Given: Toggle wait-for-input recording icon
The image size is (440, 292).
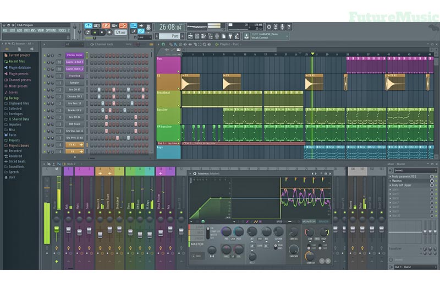Looking at the screenshot, I should coord(97,25).
